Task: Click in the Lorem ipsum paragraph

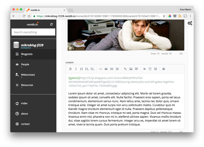Action: (125, 109)
